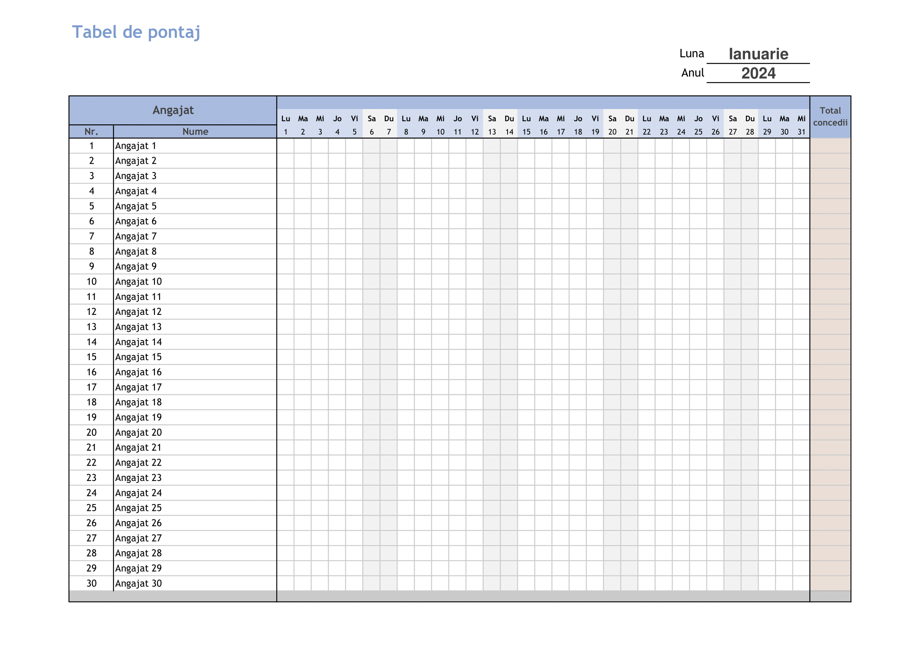Select the 'Du' header for day 14
This screenshot has width=921, height=651.
coord(510,118)
